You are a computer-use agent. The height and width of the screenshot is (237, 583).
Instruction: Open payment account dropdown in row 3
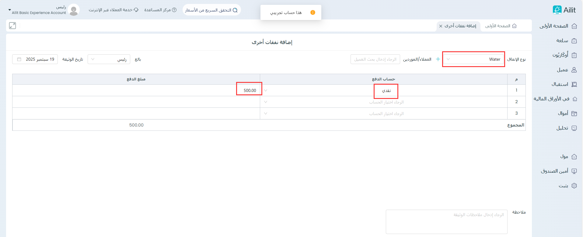[383, 113]
